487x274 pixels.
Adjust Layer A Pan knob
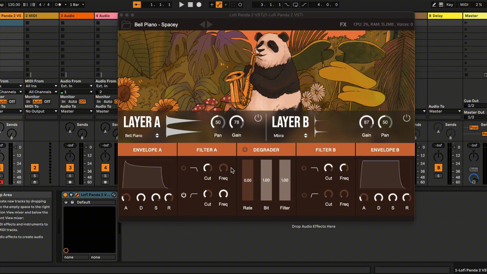click(218, 122)
